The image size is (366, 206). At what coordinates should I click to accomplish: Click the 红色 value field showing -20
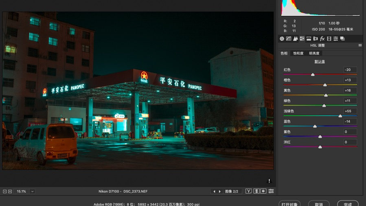[x=350, y=70]
